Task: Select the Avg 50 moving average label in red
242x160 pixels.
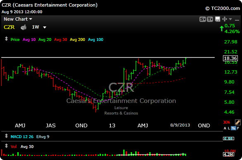Action: 61,40
